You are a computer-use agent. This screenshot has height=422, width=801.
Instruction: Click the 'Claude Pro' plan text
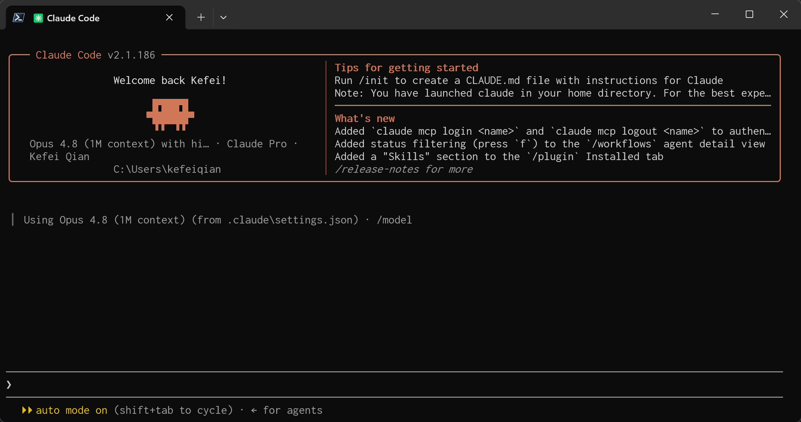click(x=257, y=144)
